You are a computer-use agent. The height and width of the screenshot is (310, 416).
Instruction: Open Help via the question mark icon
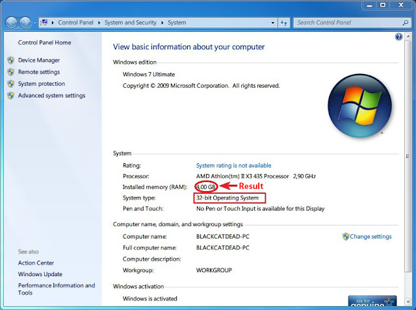pyautogui.click(x=398, y=37)
